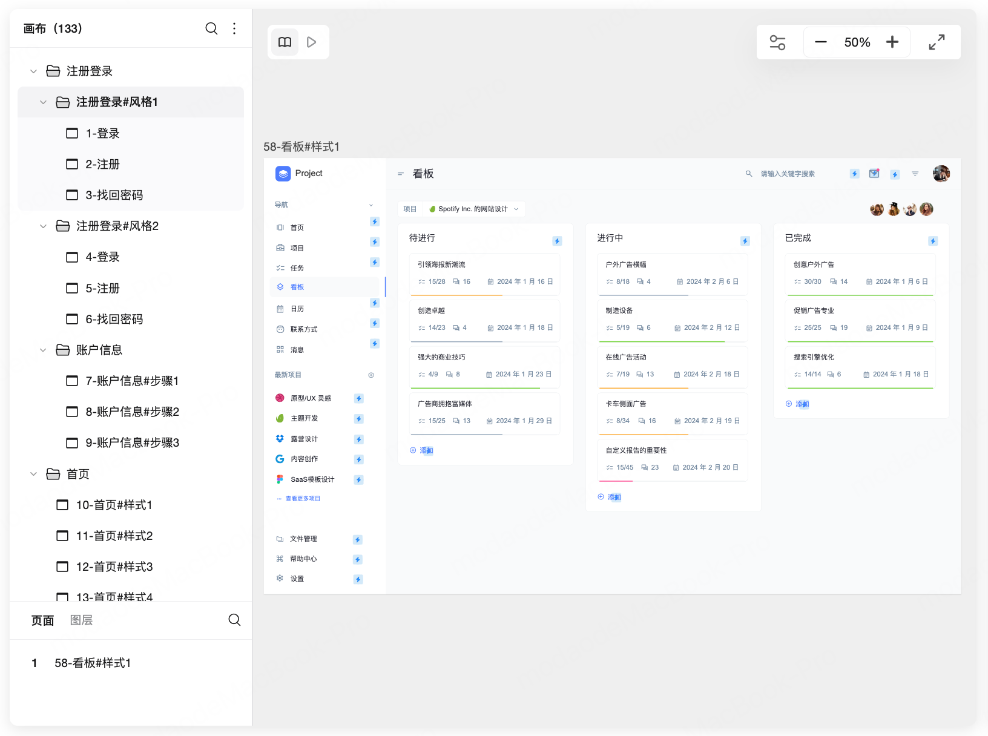The image size is (988, 736).
Task: Click the filter lines icon in header
Action: [x=915, y=174]
